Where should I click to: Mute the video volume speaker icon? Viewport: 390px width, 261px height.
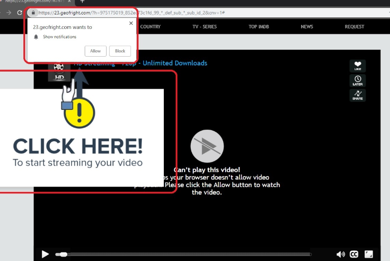(x=341, y=255)
